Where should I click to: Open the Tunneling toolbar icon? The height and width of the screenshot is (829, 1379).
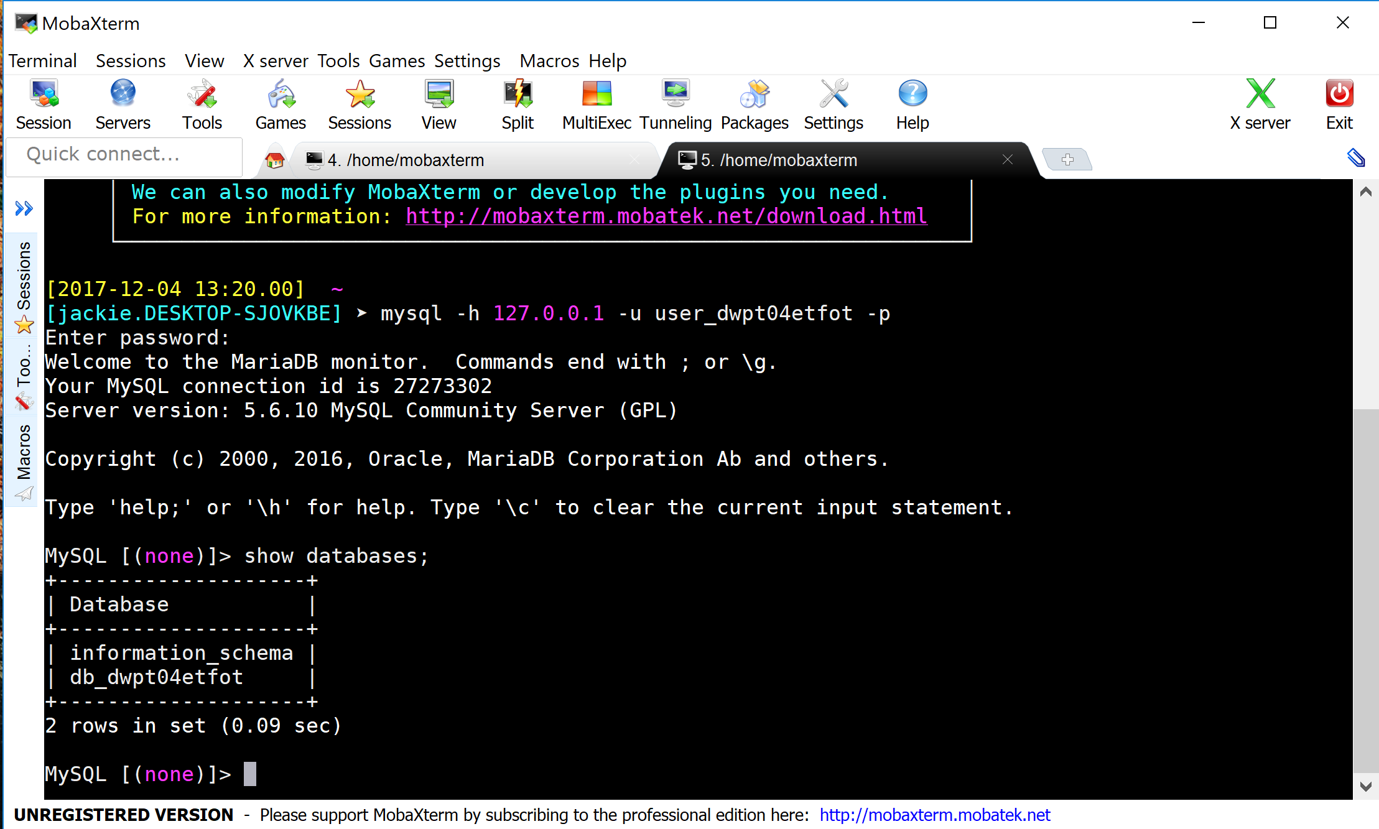pos(676,104)
